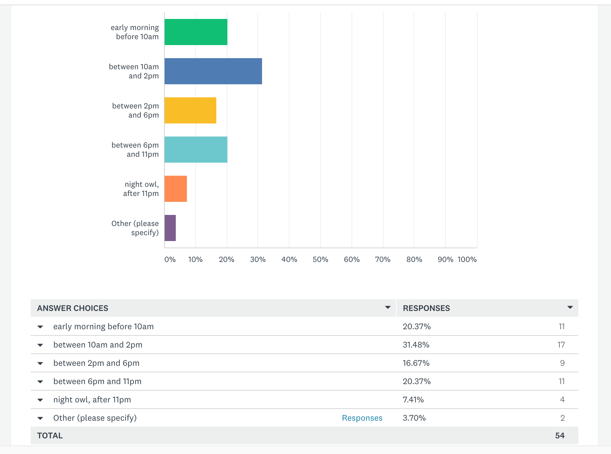Click the response count 9
This screenshot has height=454, width=611.
562,363
